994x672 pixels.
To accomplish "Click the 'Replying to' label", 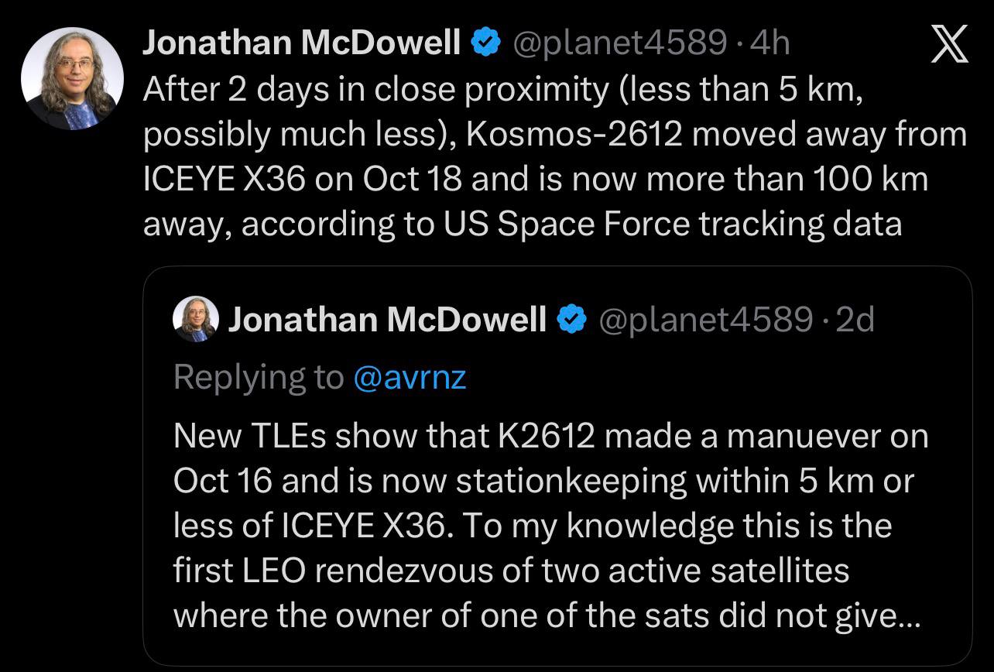I will [x=259, y=377].
